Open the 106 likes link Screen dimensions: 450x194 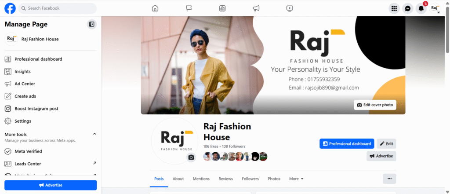[x=210, y=146]
